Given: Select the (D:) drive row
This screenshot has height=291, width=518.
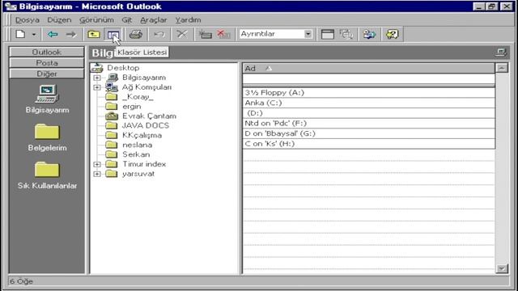Looking at the screenshot, I should click(x=369, y=113).
